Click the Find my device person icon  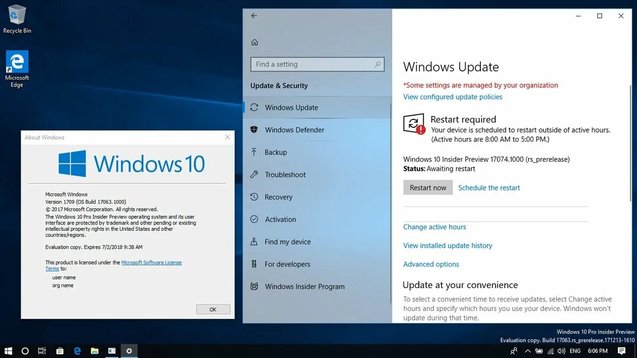[x=254, y=241]
